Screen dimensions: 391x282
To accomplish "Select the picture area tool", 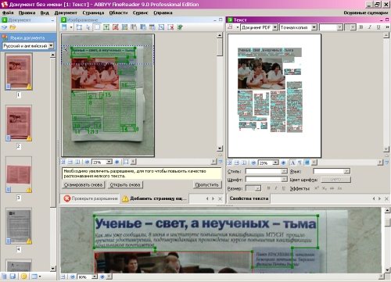I will 116,27.
